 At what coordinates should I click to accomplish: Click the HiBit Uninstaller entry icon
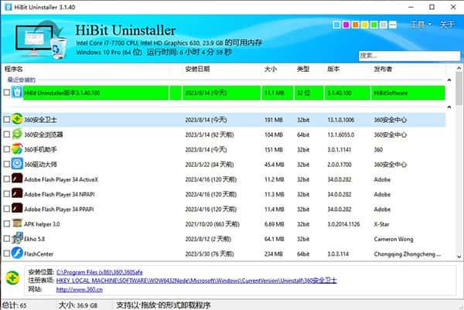(x=17, y=92)
